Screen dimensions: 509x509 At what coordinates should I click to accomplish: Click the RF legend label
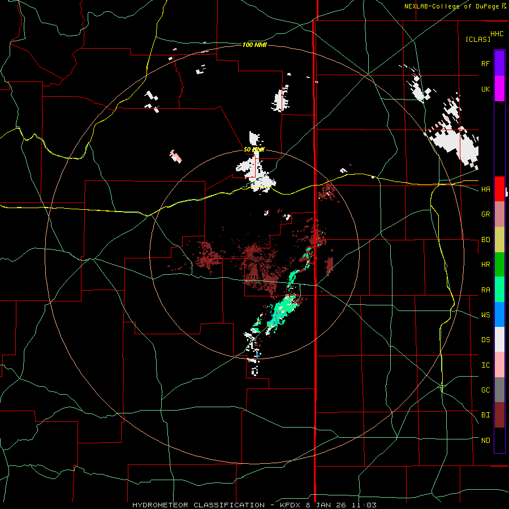(x=485, y=63)
